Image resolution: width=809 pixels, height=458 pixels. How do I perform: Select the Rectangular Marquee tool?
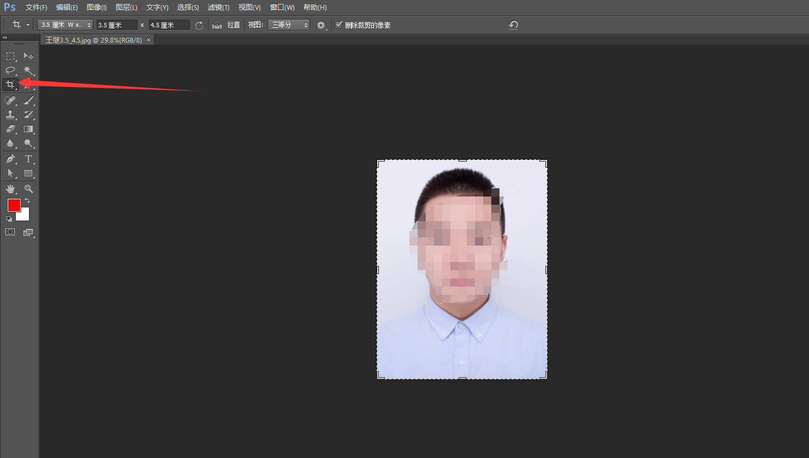10,56
